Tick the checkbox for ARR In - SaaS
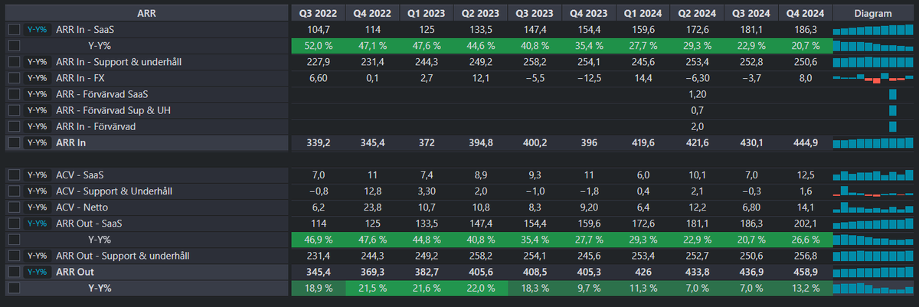This screenshot has height=307, width=919. pos(14,29)
